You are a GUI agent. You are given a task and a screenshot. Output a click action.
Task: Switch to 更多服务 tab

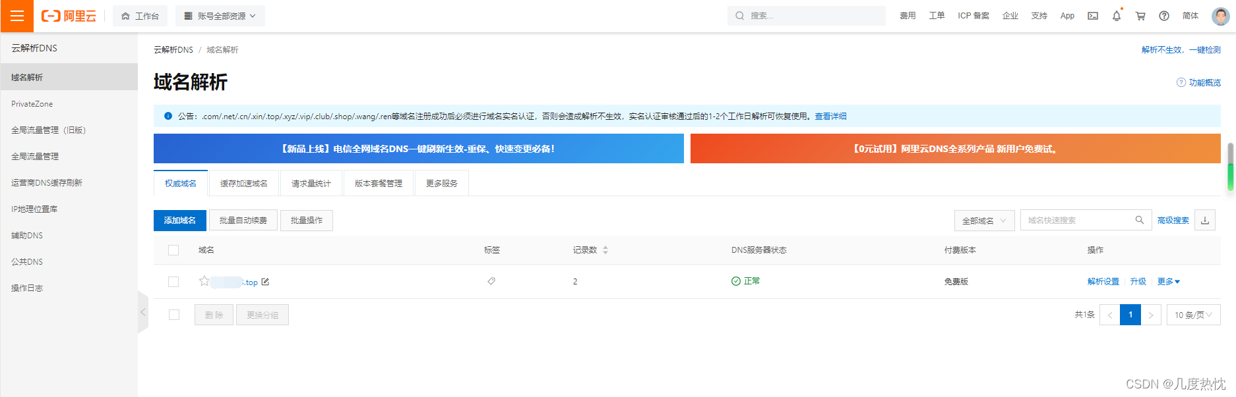(x=442, y=183)
